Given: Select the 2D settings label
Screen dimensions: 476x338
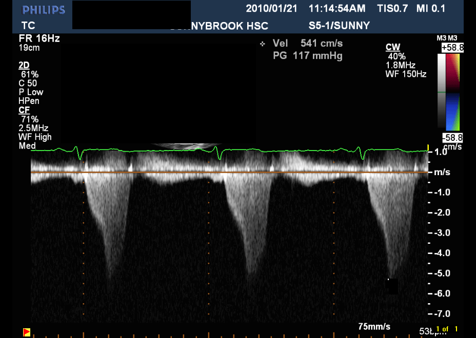Looking at the screenshot, I should 24,65.
